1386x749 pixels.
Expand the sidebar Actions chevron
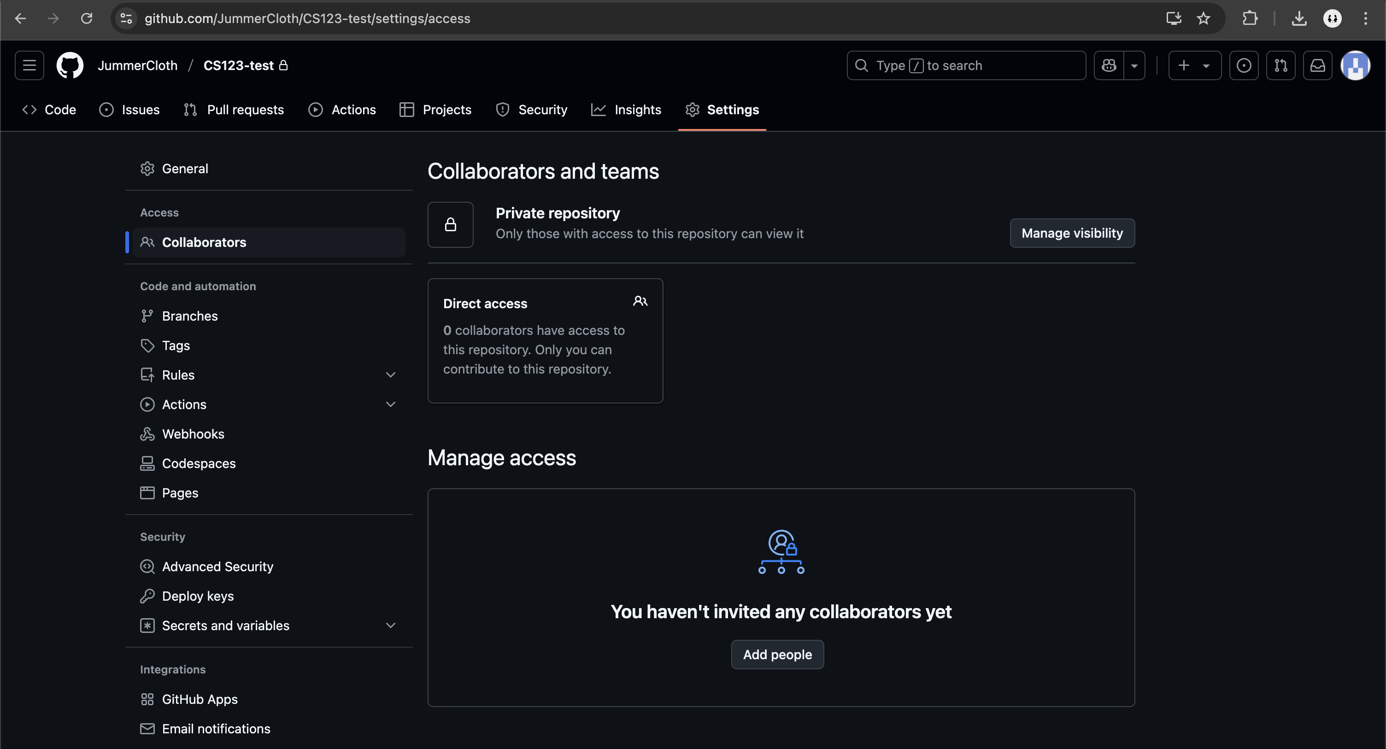391,404
